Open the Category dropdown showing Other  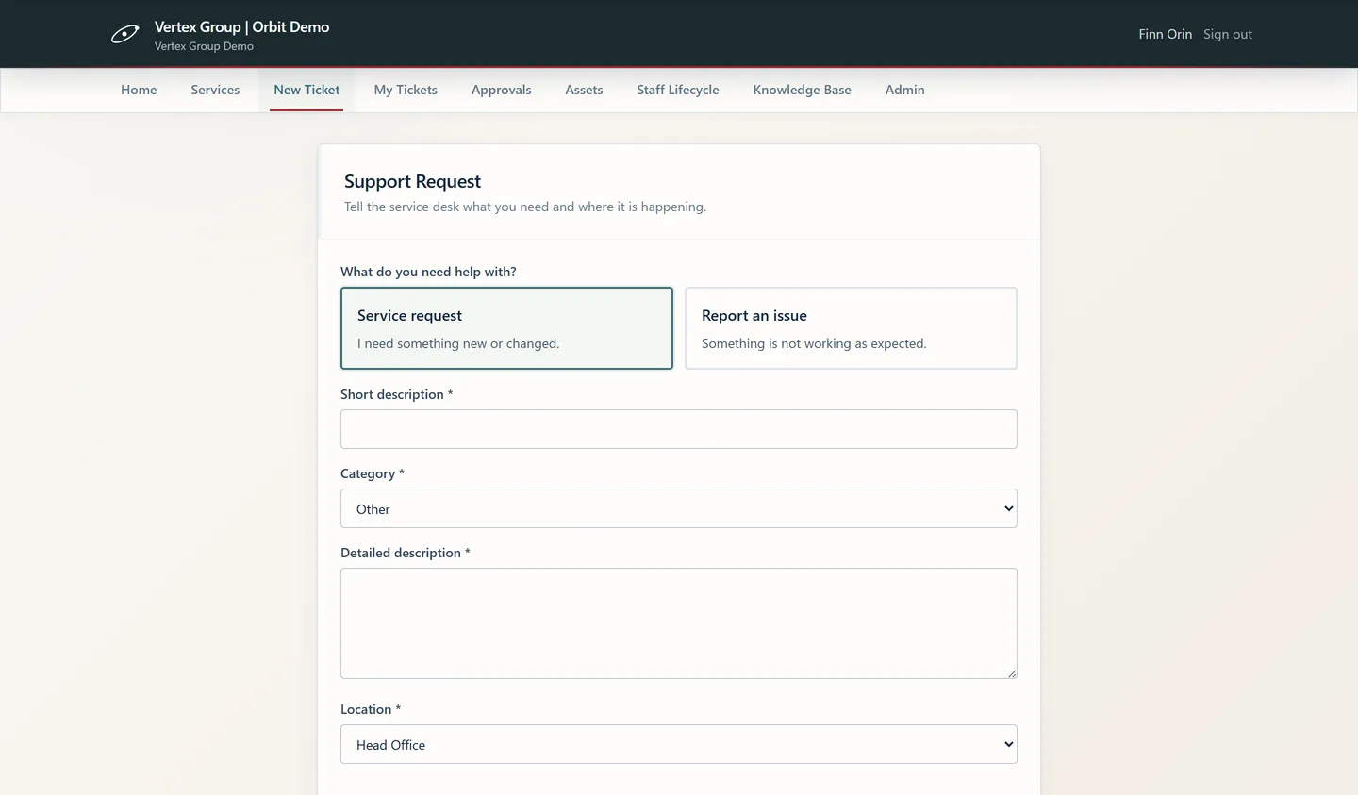[678, 508]
